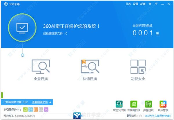Image resolution: width=174 pixels, height=120 pixels.
Task: Collapse the quarantine bar arrow
Action: (50, 102)
